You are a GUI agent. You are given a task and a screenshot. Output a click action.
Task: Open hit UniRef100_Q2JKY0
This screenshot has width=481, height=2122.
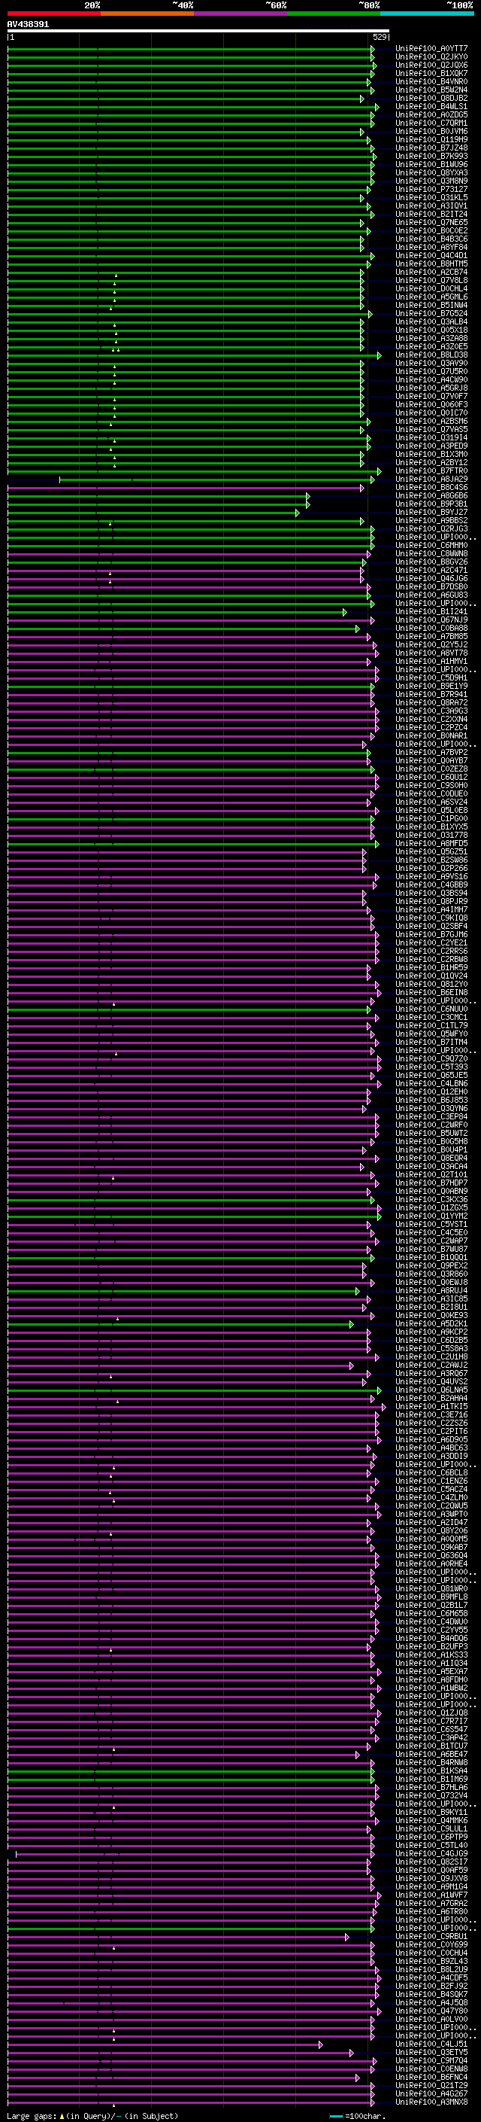pos(431,57)
